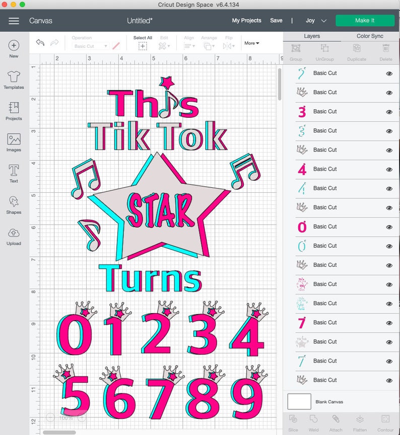The height and width of the screenshot is (435, 400).
Task: Click the Undo arrow
Action: tap(40, 43)
